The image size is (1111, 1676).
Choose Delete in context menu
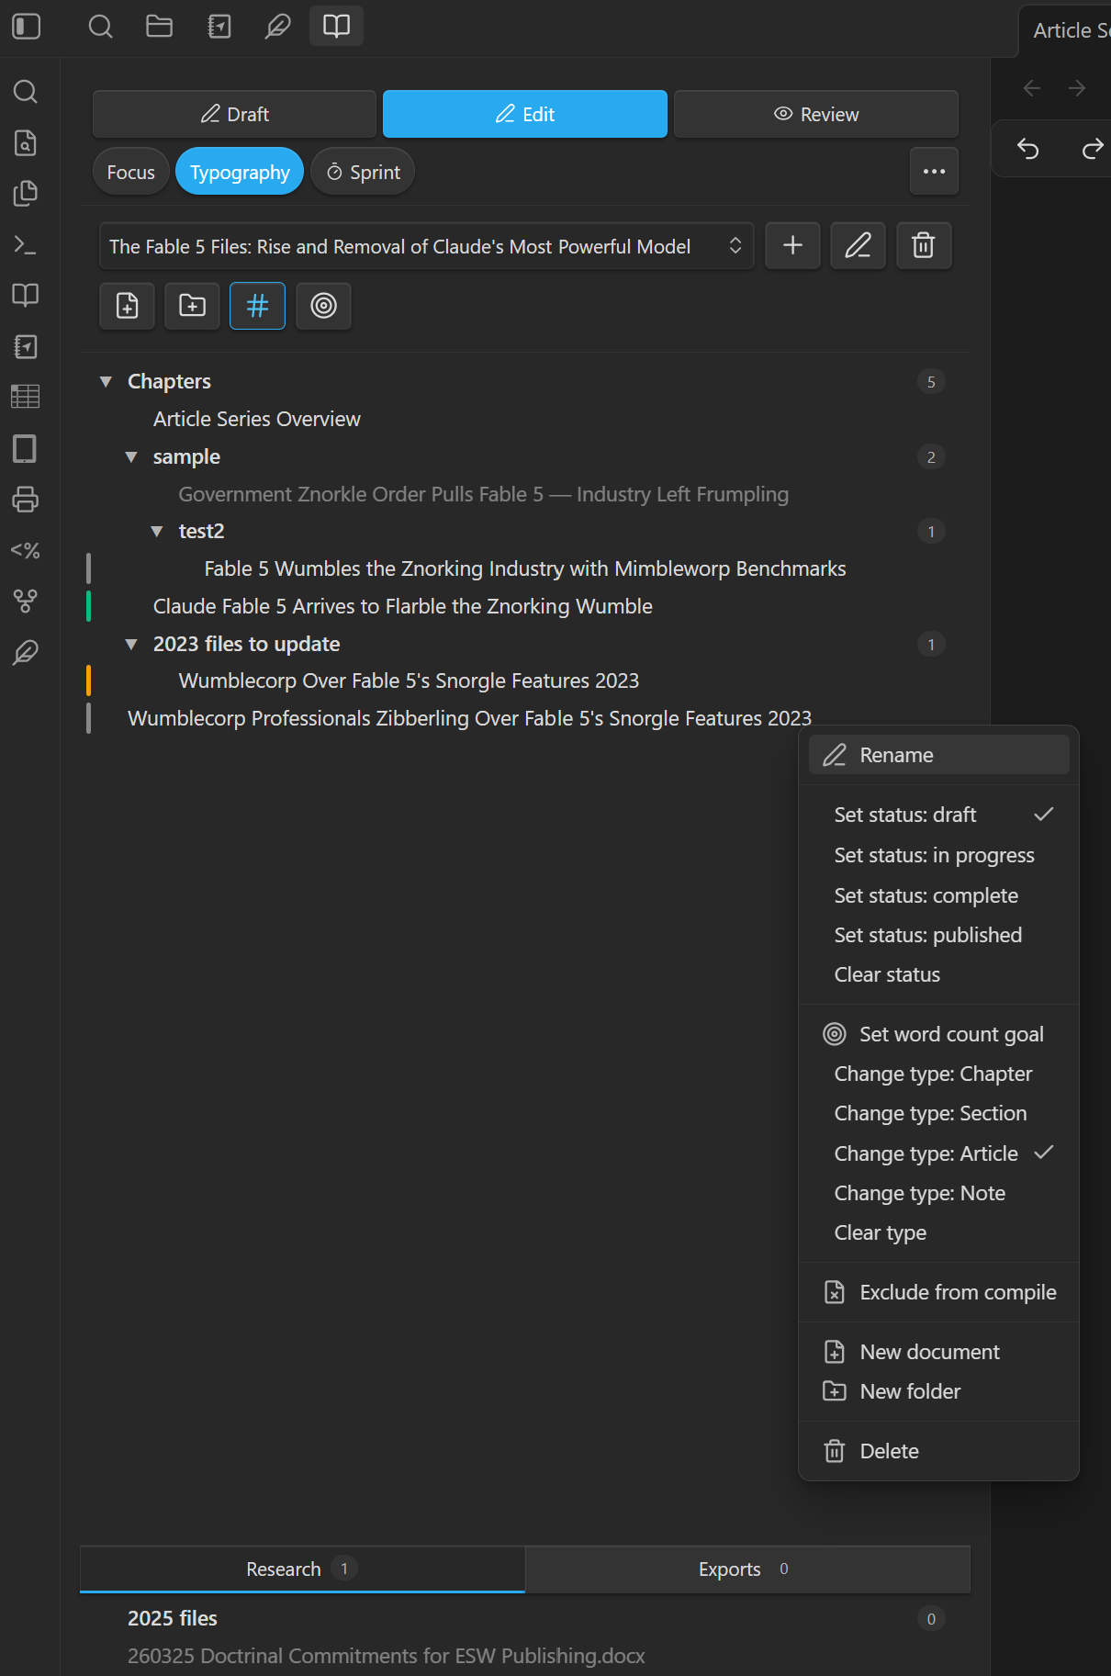click(x=938, y=1451)
